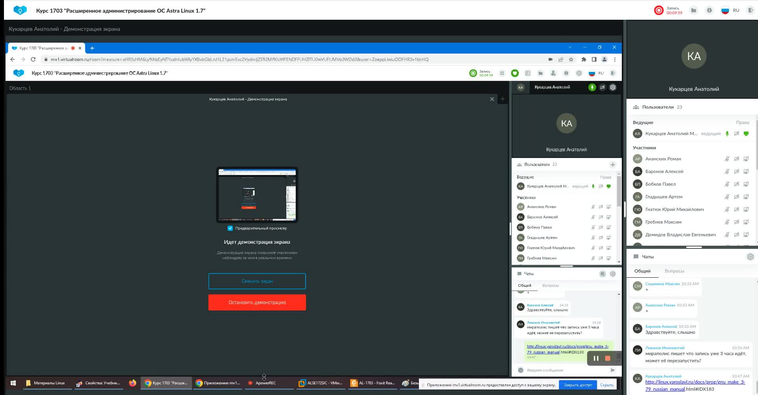Toggle presenter Кукарцев microphone in outer users list
Image resolution: width=758 pixels, height=395 pixels.
point(727,134)
